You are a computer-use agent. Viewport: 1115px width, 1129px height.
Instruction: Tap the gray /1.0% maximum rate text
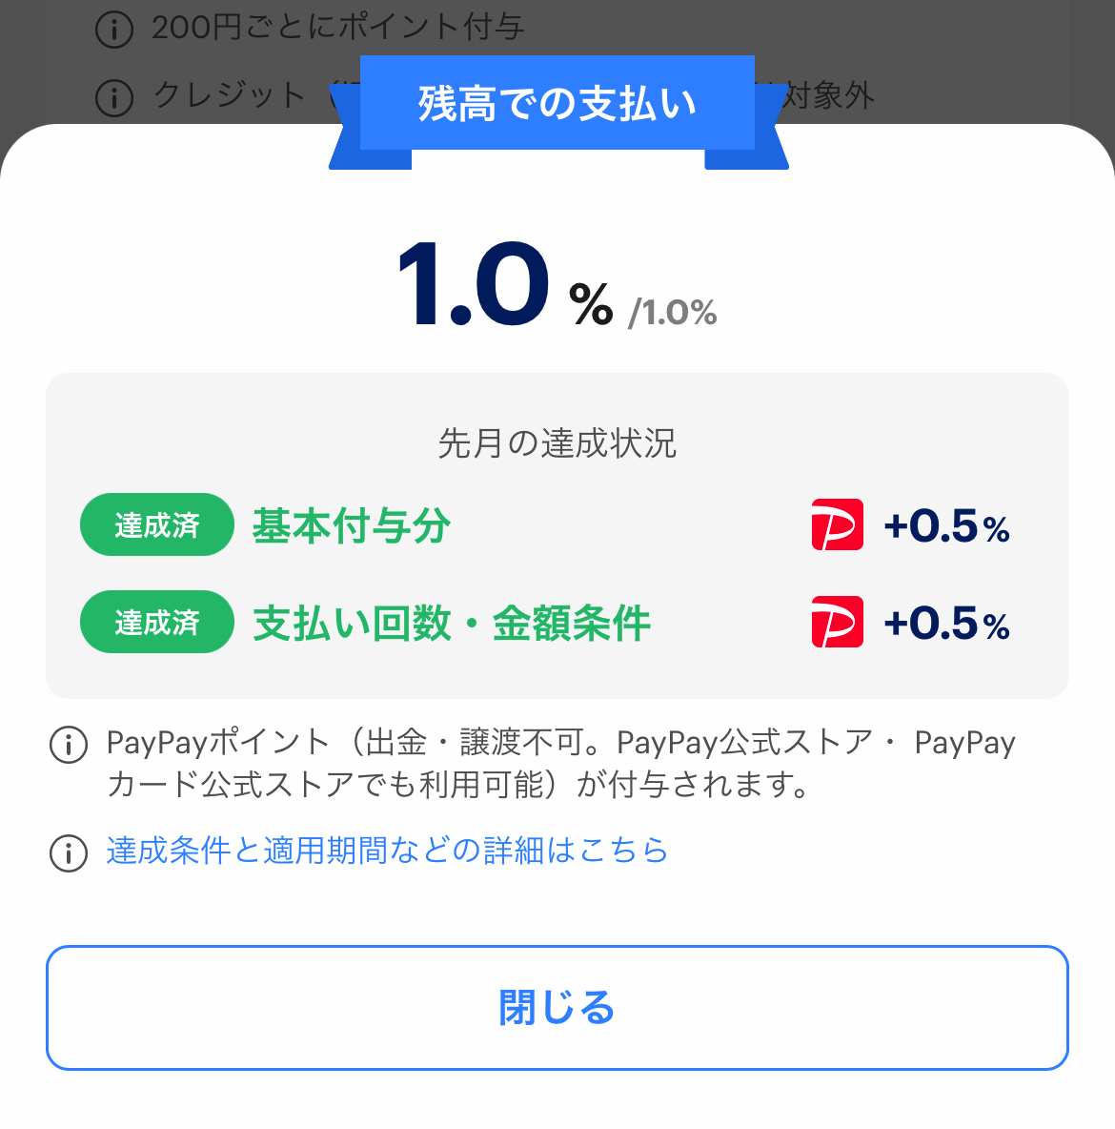pos(673,313)
